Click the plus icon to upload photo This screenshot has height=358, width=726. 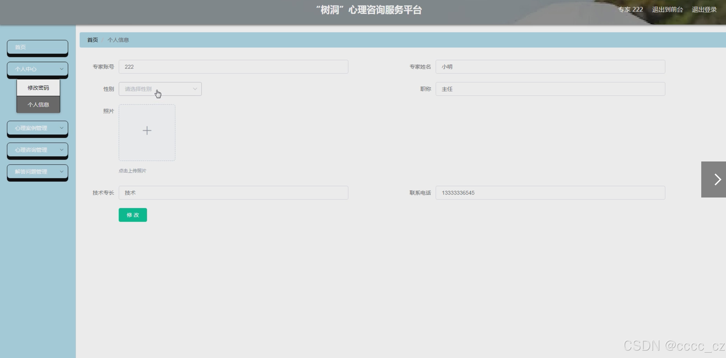point(147,131)
